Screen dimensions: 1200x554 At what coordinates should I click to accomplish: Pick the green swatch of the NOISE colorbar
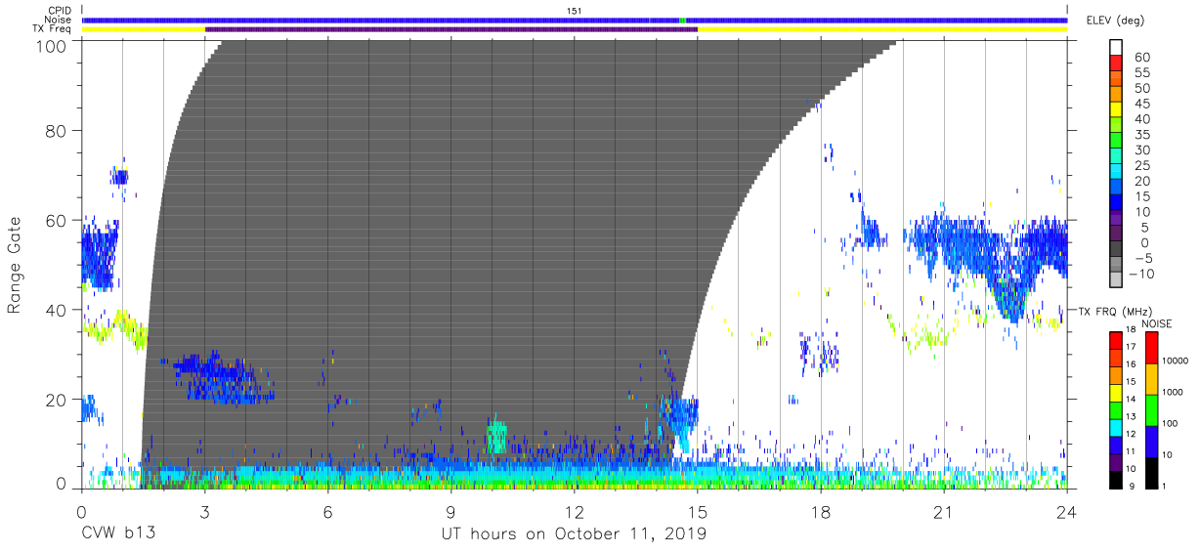click(1151, 410)
